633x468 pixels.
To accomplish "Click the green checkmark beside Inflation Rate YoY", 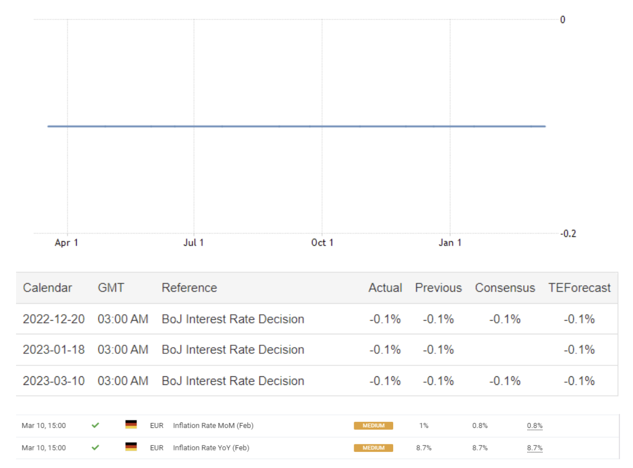I will tap(96, 448).
